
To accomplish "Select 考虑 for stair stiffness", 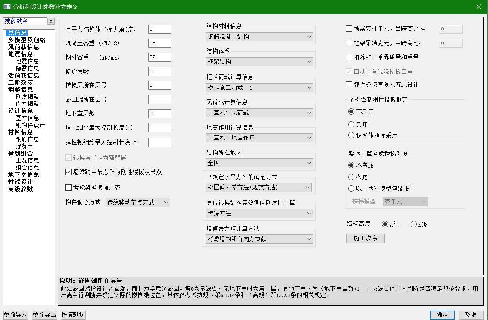I will pyautogui.click(x=351, y=177).
